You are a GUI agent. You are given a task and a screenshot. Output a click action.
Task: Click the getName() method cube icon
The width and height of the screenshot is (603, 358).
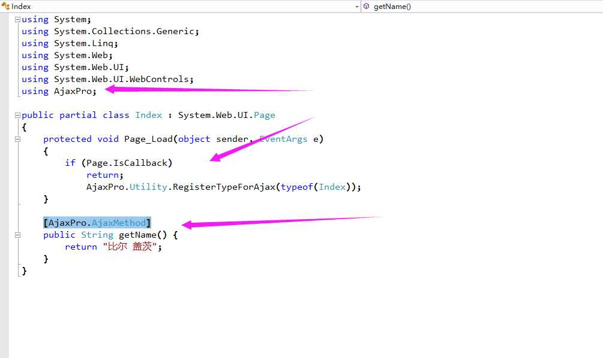tap(367, 6)
